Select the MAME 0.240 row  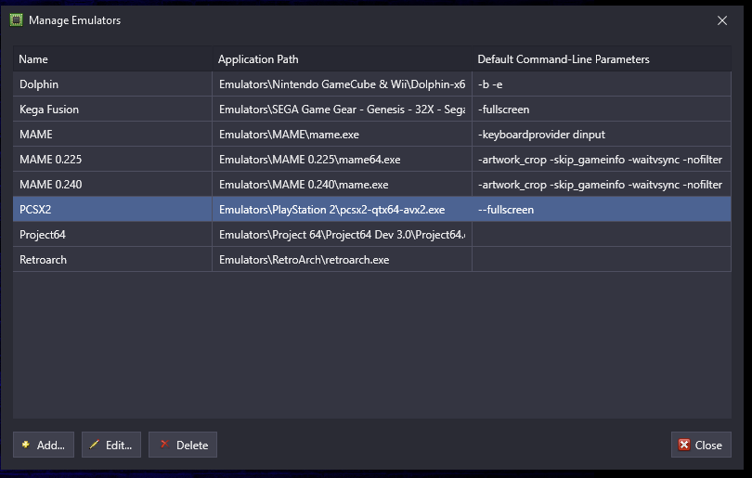point(372,184)
